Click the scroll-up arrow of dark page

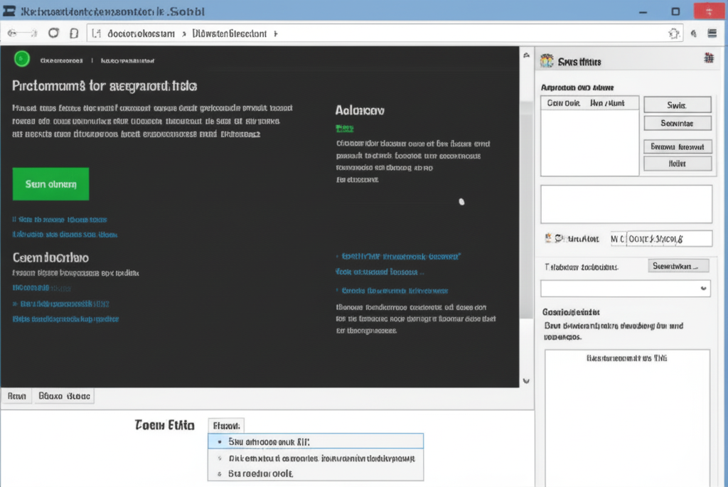(526, 55)
